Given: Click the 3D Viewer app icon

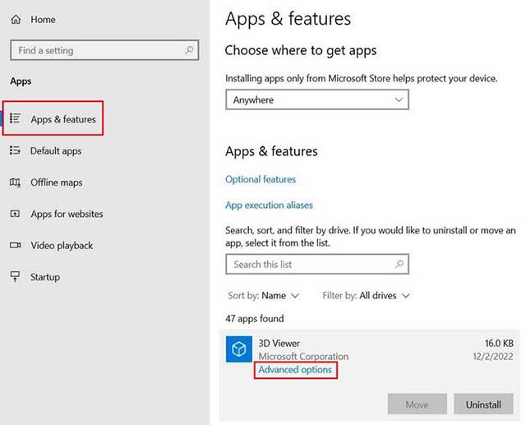Looking at the screenshot, I should coord(238,349).
